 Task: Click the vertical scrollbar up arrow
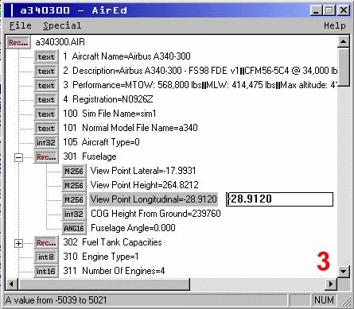344,41
